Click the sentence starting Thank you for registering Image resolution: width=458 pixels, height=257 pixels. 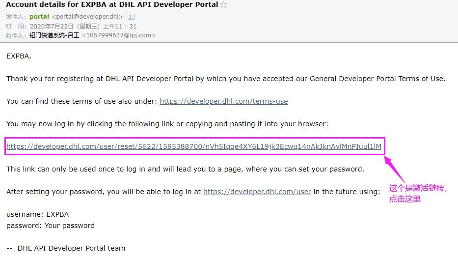click(x=226, y=79)
